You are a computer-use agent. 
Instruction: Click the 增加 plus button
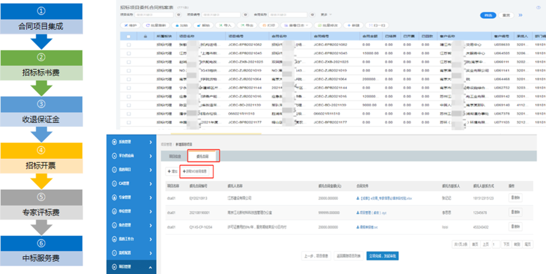[172, 172]
